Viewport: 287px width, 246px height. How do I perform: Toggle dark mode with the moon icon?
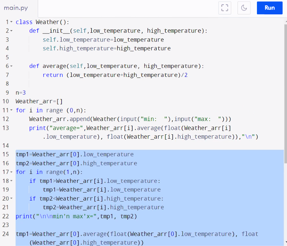pyautogui.click(x=244, y=8)
